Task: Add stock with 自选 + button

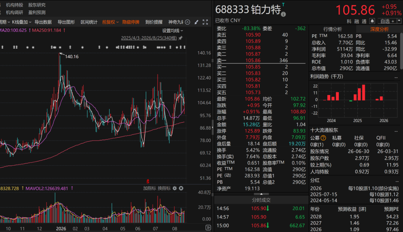Action: click(387, 21)
